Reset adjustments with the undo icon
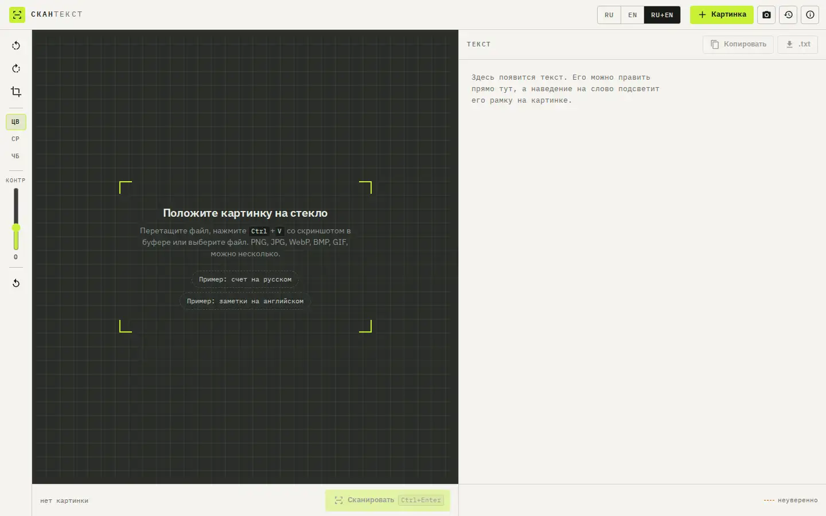Image resolution: width=826 pixels, height=516 pixels. (x=16, y=283)
